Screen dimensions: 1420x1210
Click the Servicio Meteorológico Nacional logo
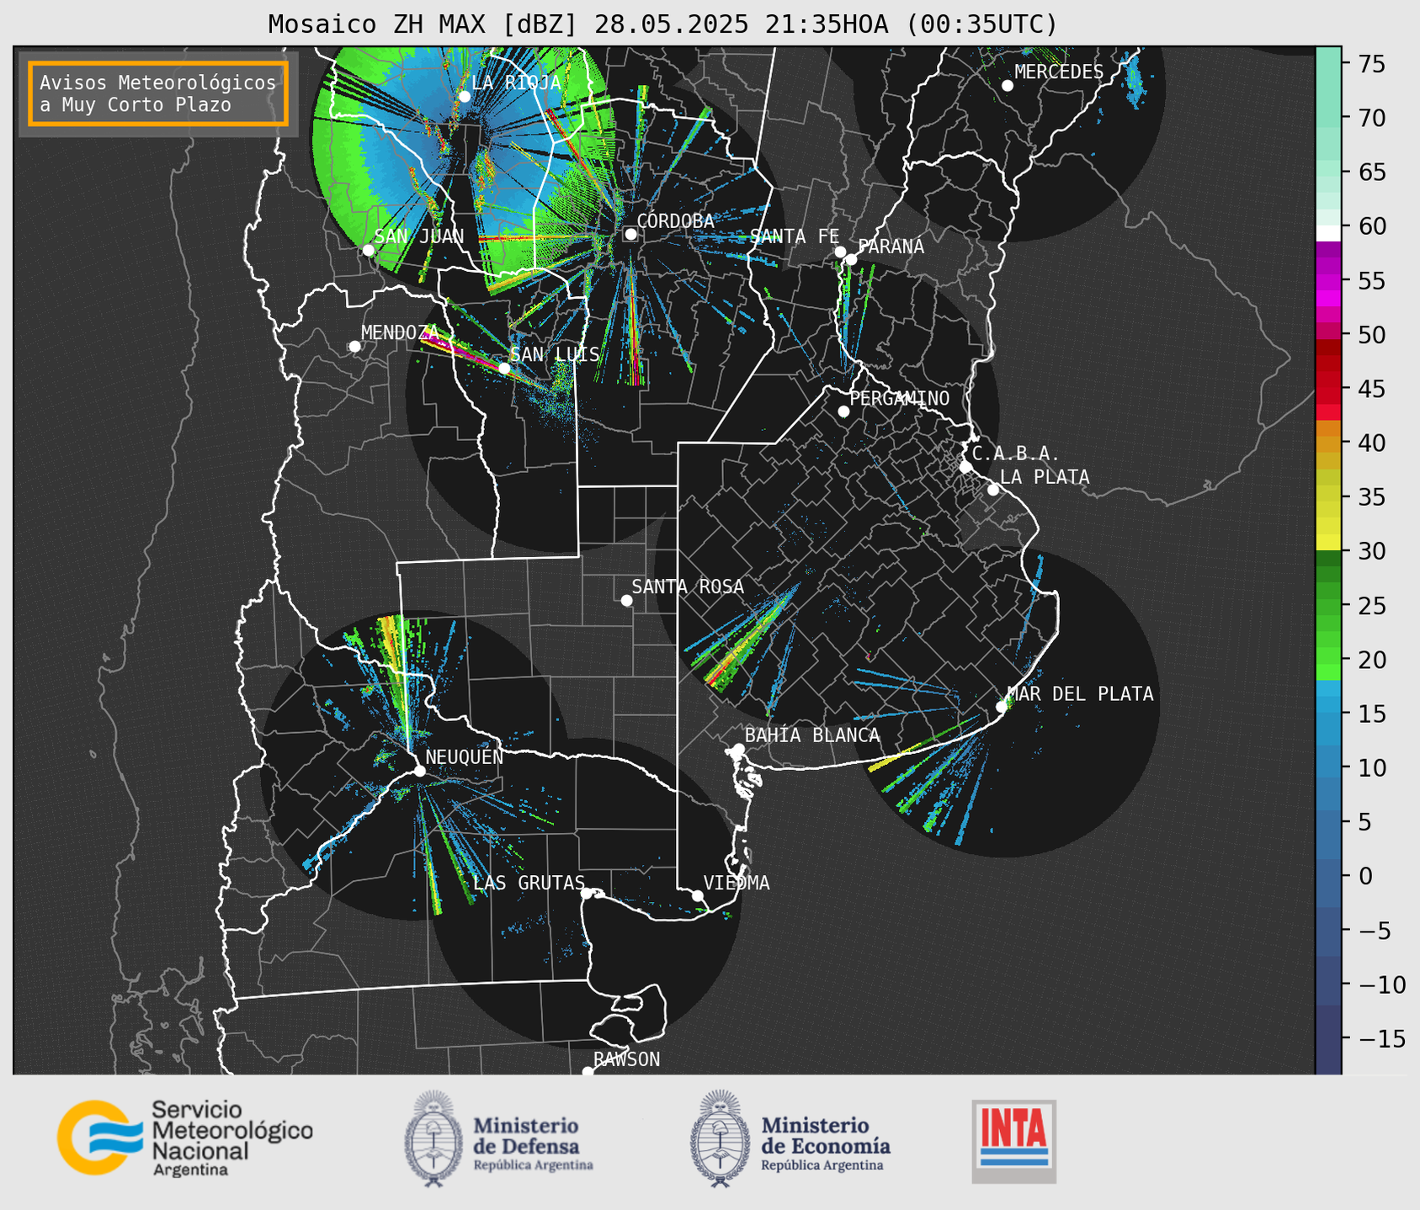point(185,1138)
